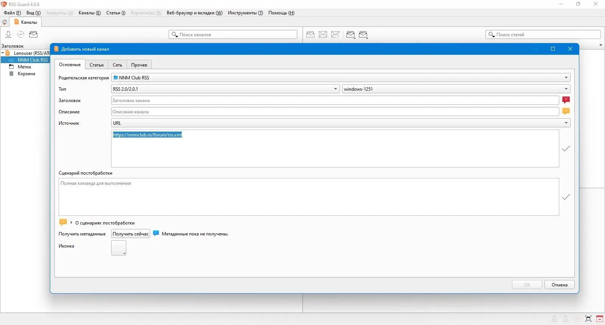Click the Заголовок канала input field
The height and width of the screenshot is (325, 605).
pos(335,101)
